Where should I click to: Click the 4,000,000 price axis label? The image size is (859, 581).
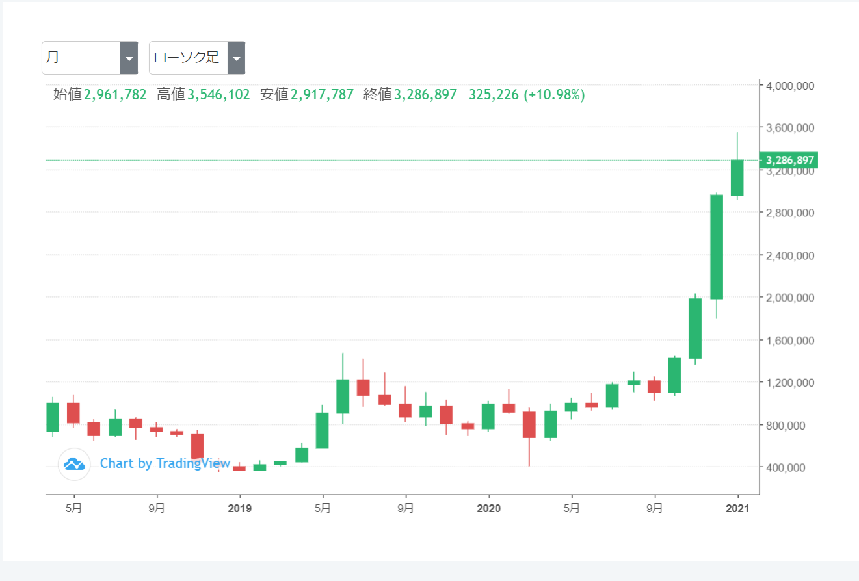791,86
